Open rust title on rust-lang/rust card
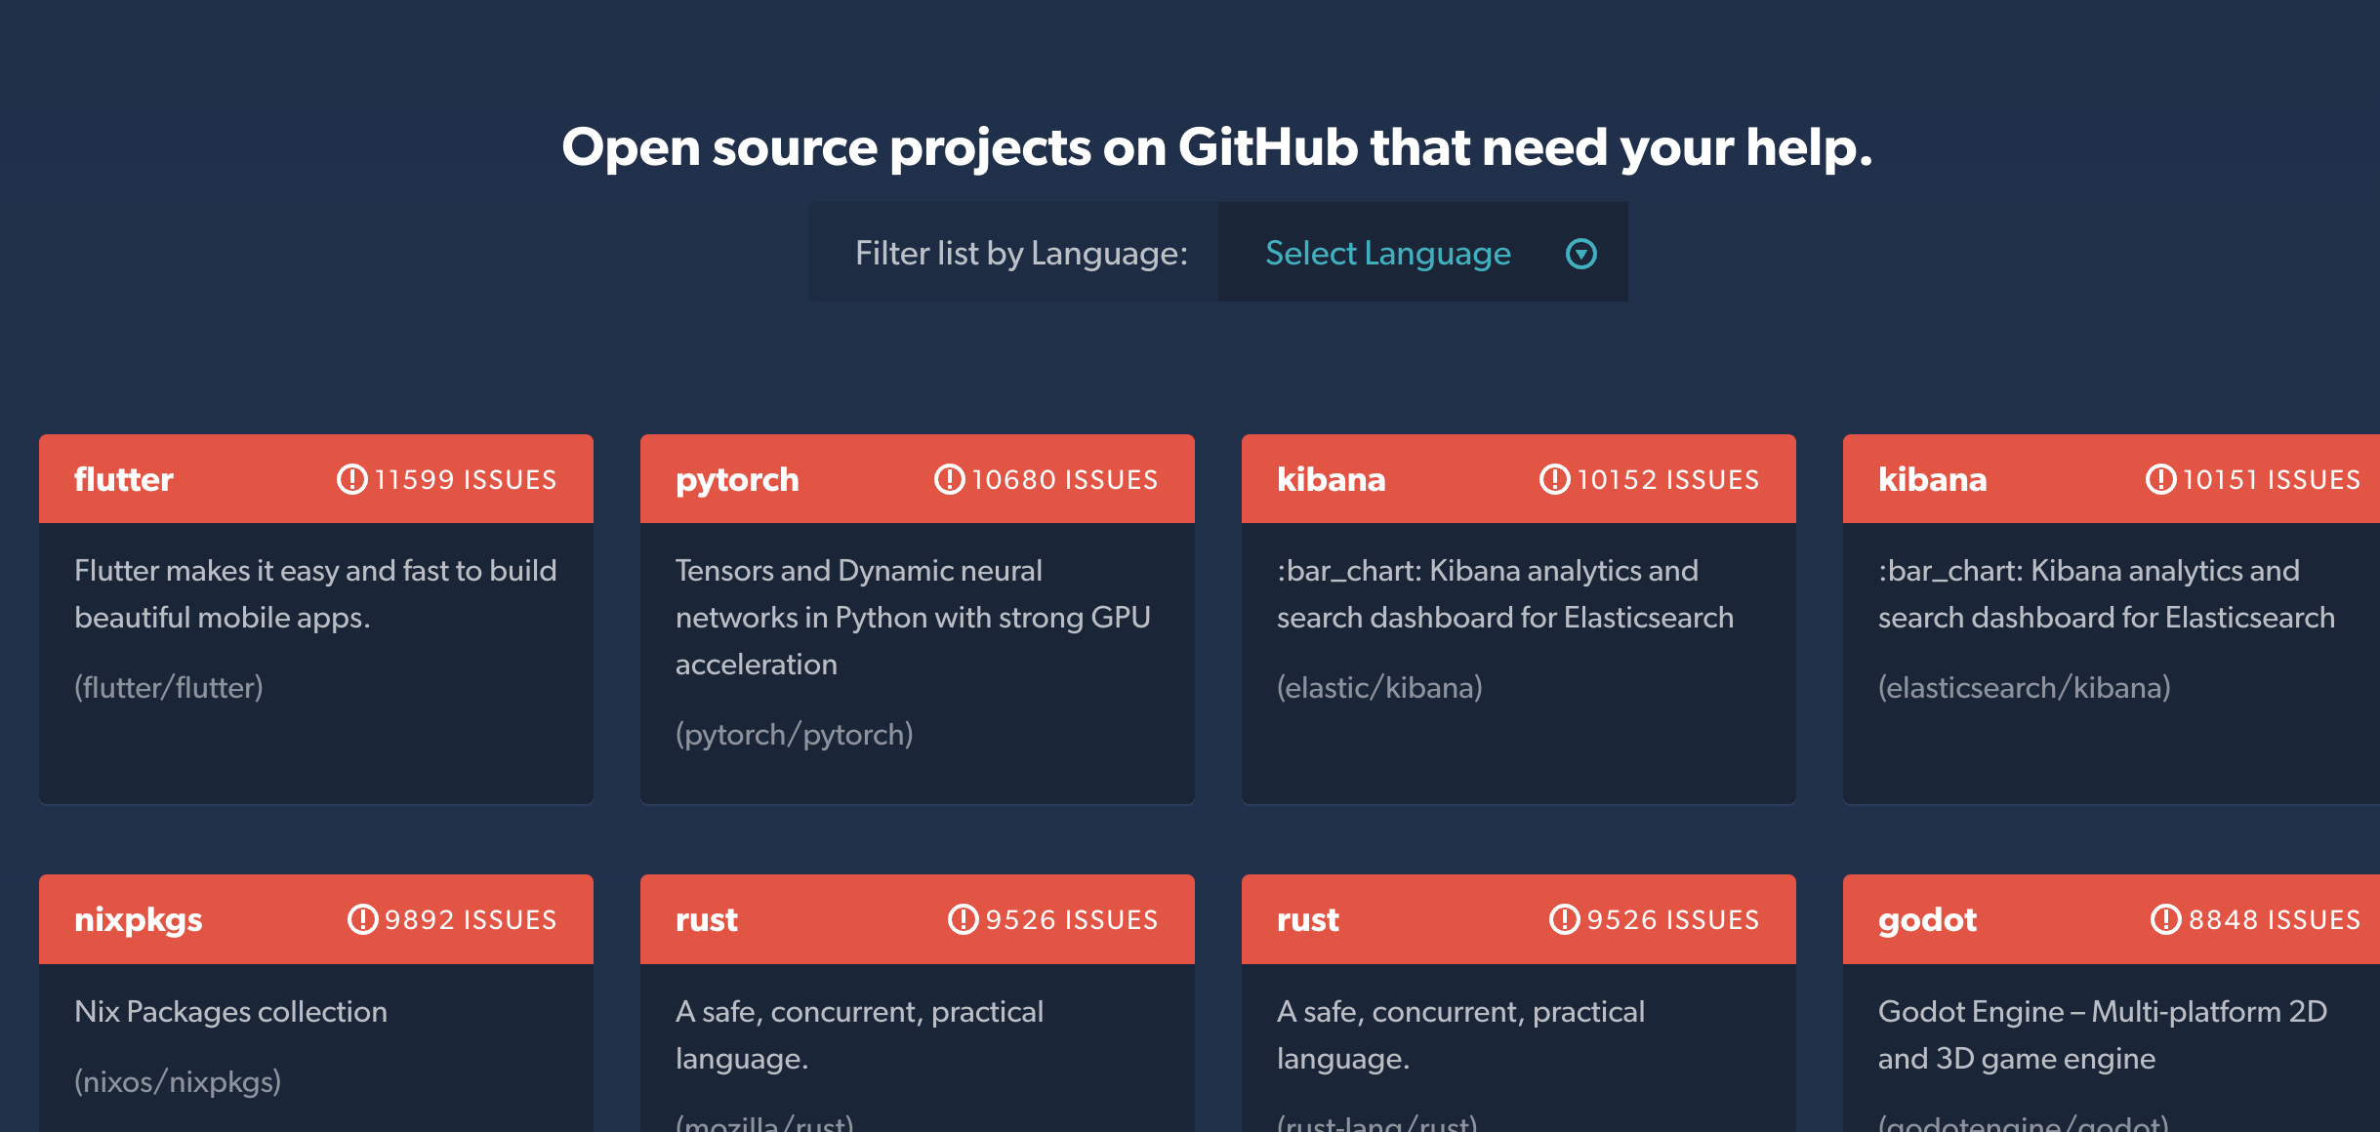2380x1132 pixels. 1308,920
